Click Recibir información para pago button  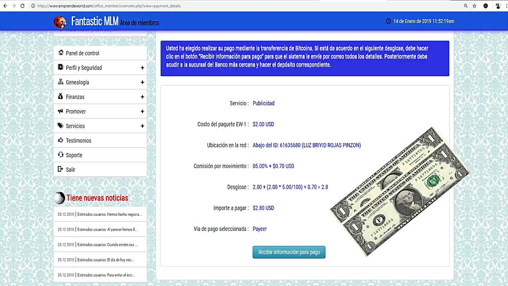tap(289, 252)
